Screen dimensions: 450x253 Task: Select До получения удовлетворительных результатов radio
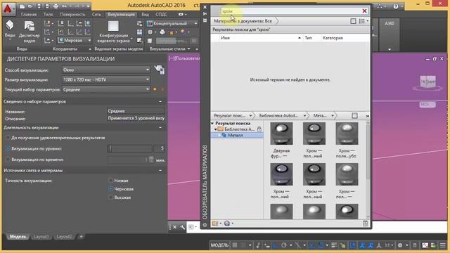8,138
